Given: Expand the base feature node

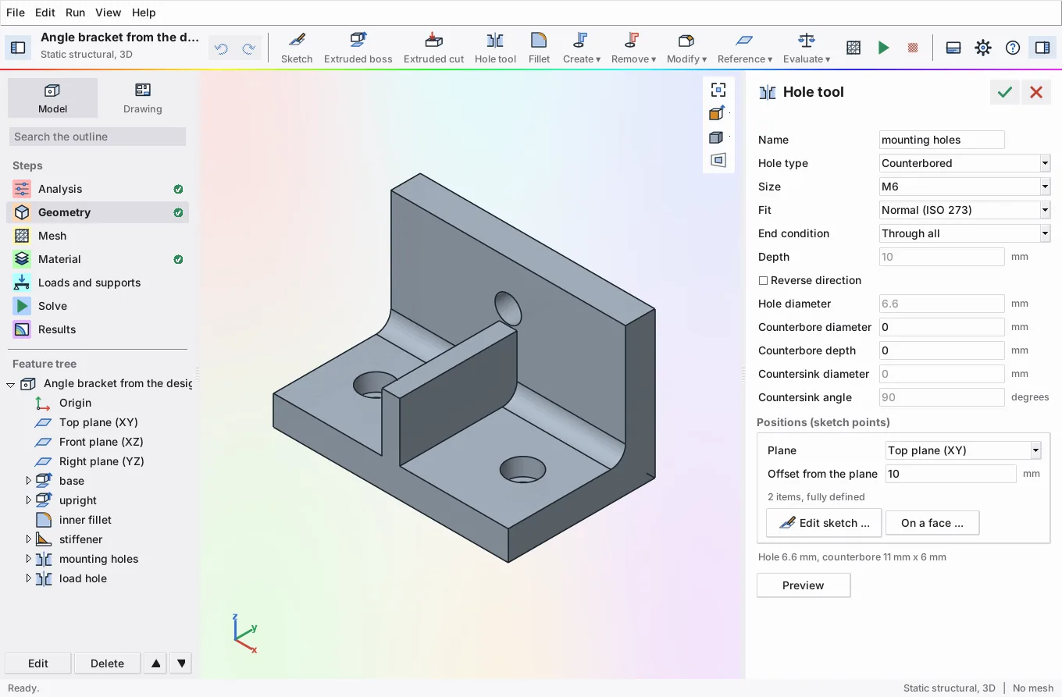Looking at the screenshot, I should (x=29, y=481).
